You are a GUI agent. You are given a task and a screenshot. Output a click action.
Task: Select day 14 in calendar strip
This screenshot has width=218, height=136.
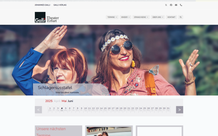coord(101,109)
